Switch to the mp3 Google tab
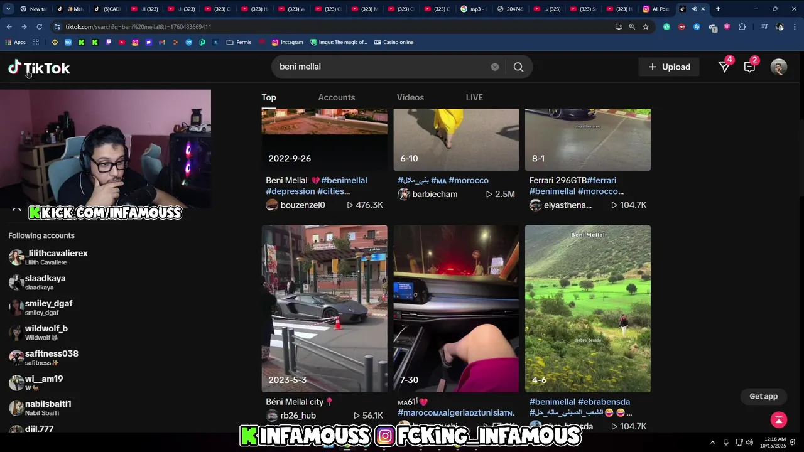Image resolution: width=804 pixels, height=452 pixels. 474,9
